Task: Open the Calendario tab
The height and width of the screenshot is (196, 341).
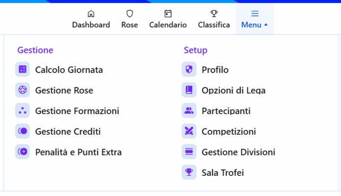Action: [x=168, y=19]
